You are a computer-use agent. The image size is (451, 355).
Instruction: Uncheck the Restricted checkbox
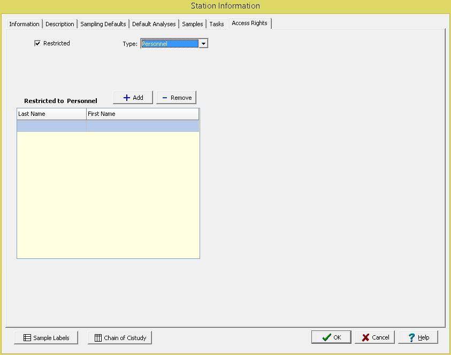coord(37,43)
